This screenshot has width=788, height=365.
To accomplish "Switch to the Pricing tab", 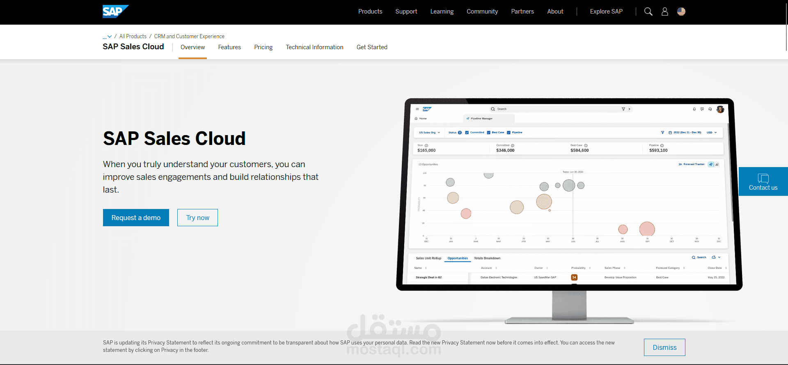I will [263, 47].
